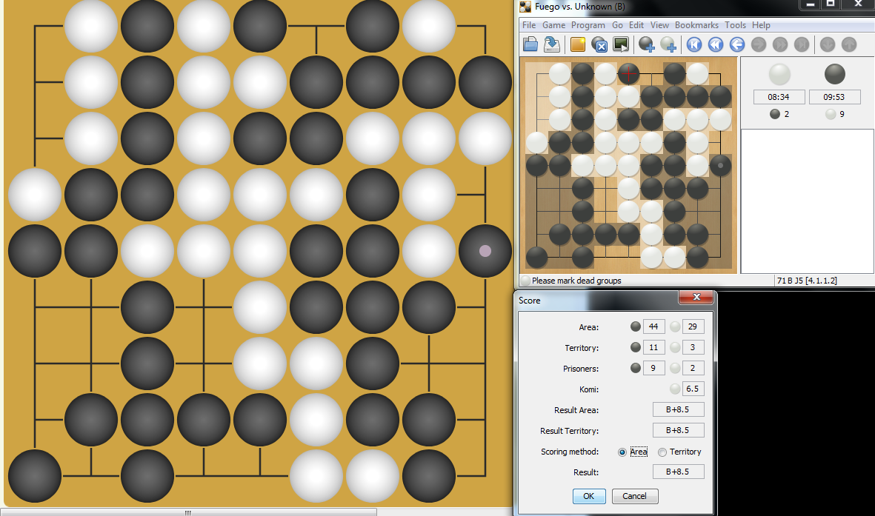This screenshot has height=516, width=875.
Task: Open the Go menu
Action: [617, 25]
